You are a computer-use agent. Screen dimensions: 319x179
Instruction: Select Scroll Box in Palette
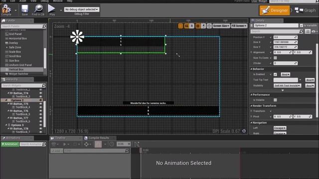(15, 56)
